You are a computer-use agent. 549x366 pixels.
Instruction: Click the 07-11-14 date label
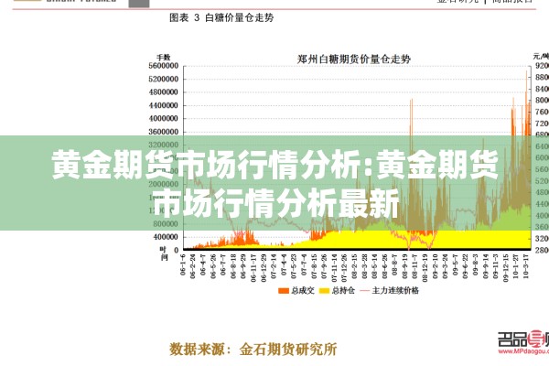pos(334,267)
